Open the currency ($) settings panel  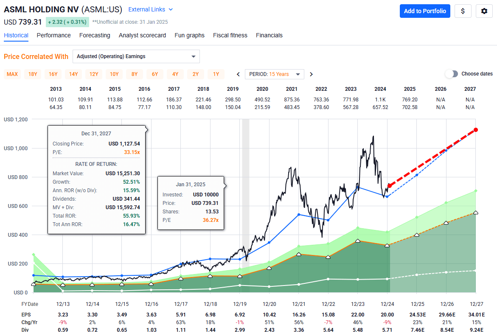tap(463, 11)
